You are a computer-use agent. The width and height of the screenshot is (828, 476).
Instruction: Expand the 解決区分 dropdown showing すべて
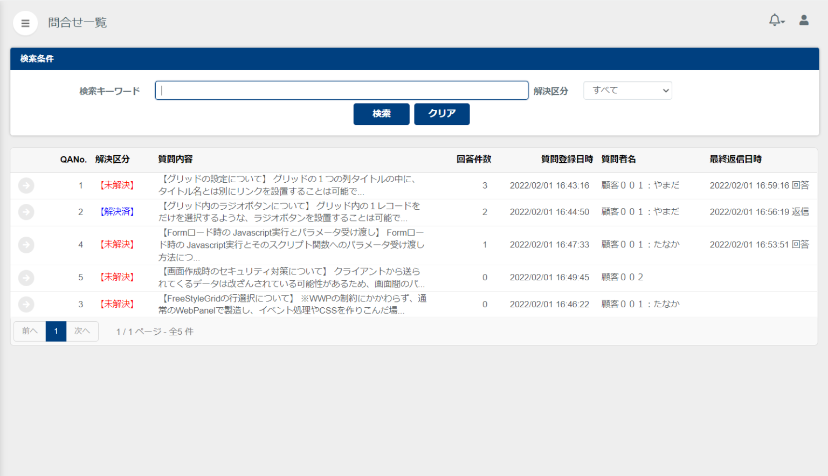click(627, 91)
